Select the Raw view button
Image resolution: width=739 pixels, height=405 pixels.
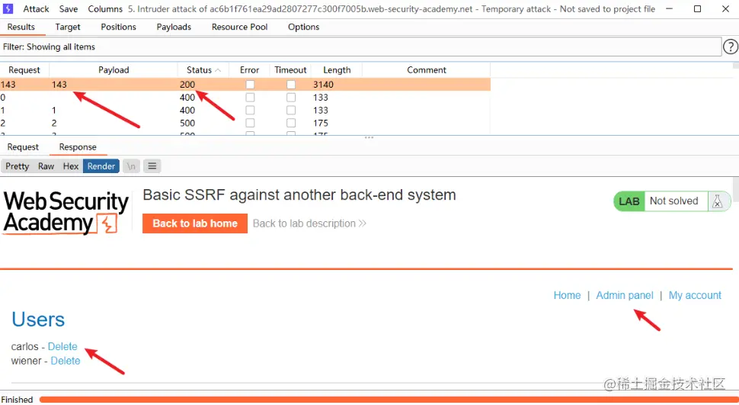coord(46,166)
